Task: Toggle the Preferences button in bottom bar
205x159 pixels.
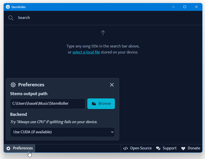Action: click(x=19, y=148)
